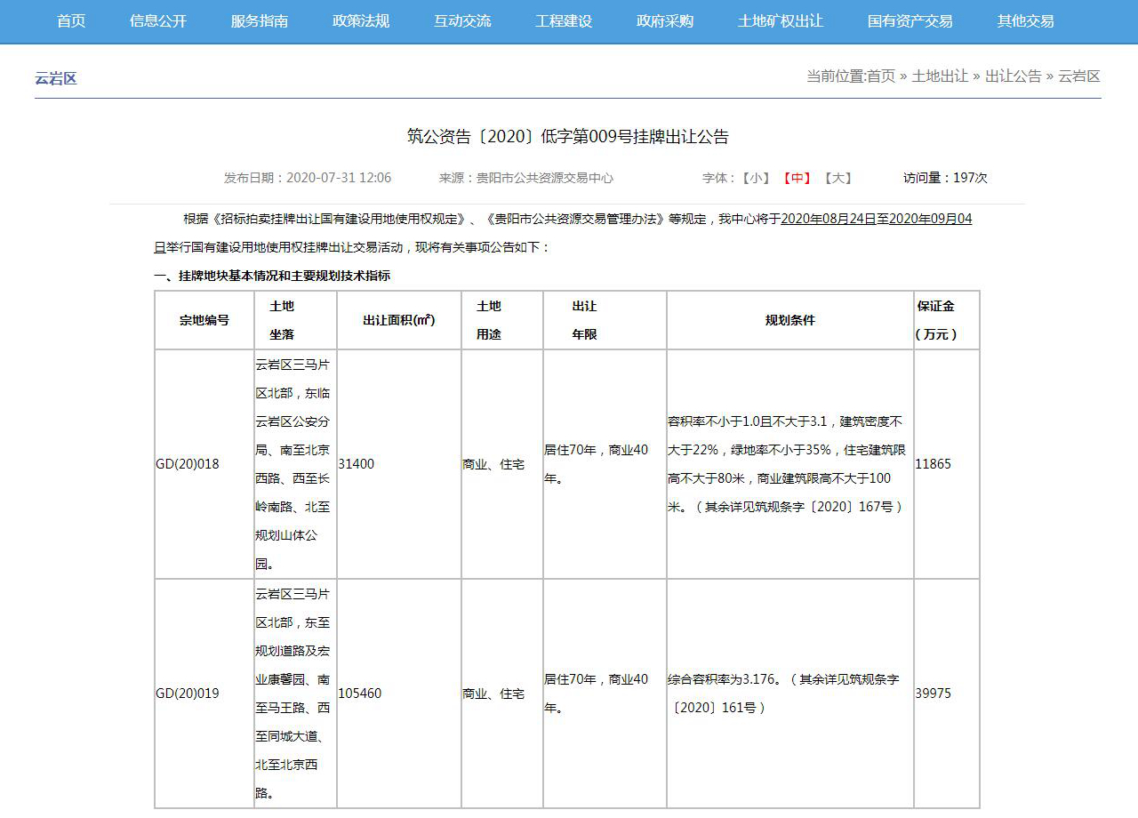
Task: Open the 其他交易 menu
Action: (1024, 21)
